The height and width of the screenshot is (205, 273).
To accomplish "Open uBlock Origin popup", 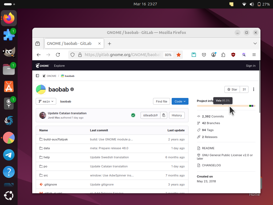I will (x=233, y=55).
